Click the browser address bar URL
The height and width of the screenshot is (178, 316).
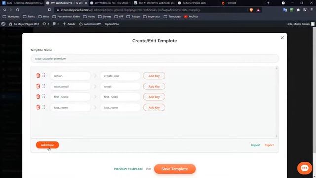point(130,10)
